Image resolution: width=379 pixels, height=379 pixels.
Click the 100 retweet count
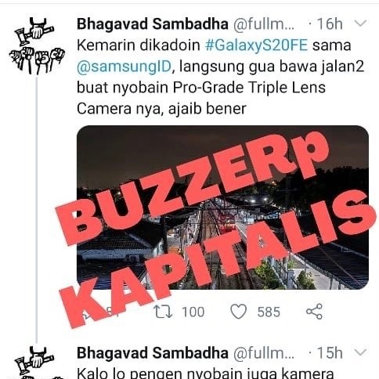pyautogui.click(x=193, y=312)
